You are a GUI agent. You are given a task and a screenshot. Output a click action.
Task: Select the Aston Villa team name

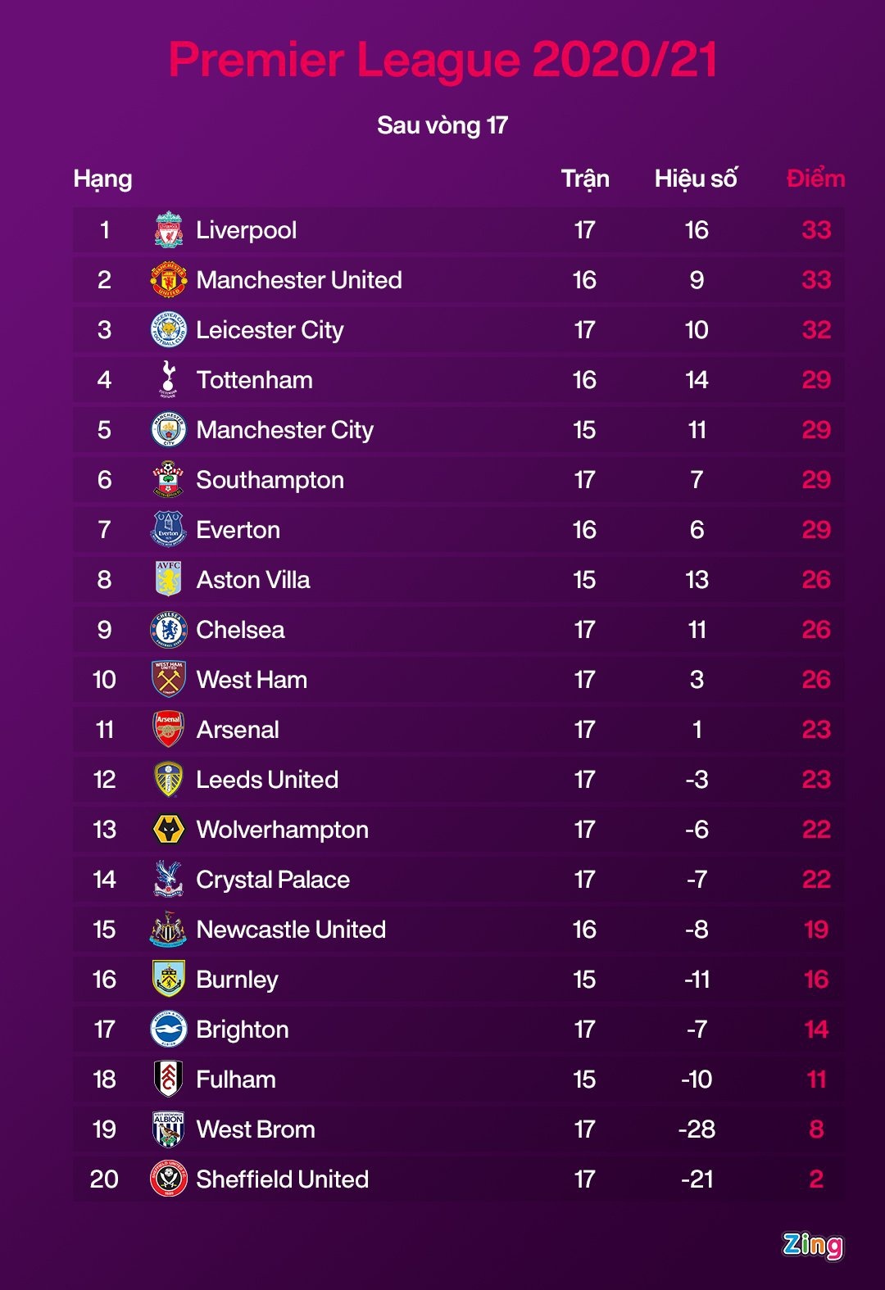click(x=253, y=580)
